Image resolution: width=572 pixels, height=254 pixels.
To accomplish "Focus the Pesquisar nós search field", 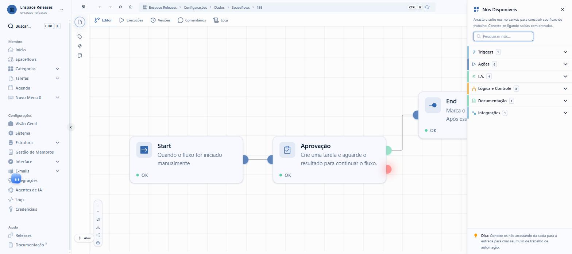I will 503,36.
